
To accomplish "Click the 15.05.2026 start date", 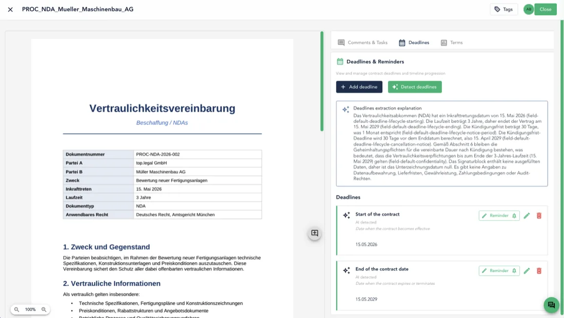I will point(366,244).
